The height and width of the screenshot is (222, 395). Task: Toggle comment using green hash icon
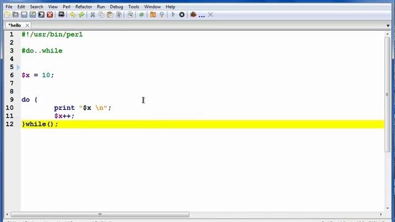(141, 15)
